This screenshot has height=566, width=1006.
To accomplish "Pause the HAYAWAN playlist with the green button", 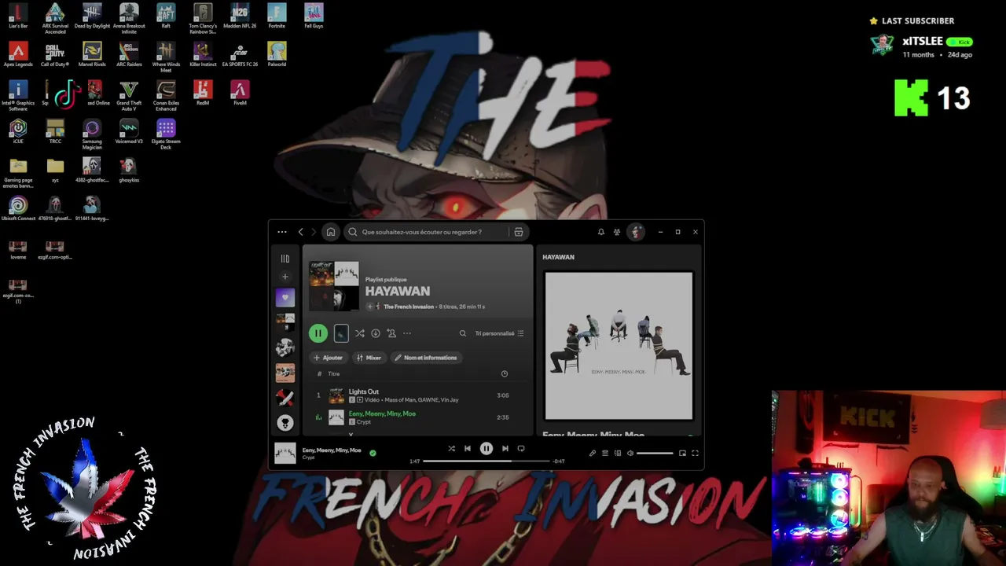I will tap(318, 333).
